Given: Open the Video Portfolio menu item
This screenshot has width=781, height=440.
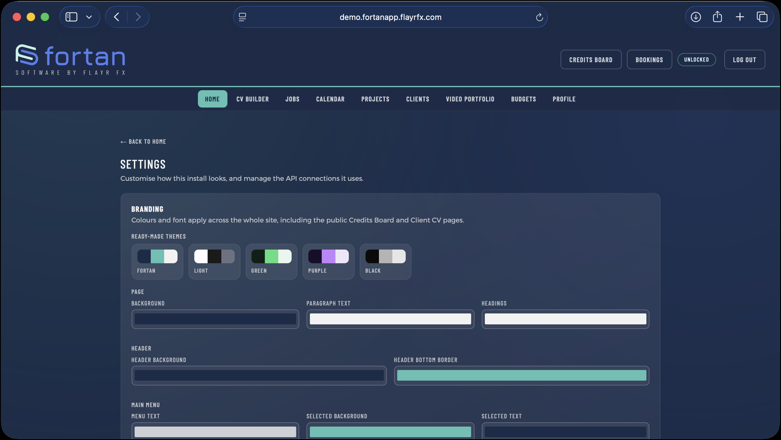Looking at the screenshot, I should pyautogui.click(x=470, y=99).
